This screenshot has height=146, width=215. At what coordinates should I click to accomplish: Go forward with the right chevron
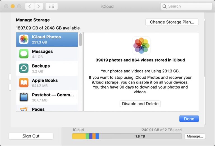pyautogui.click(x=39, y=6)
